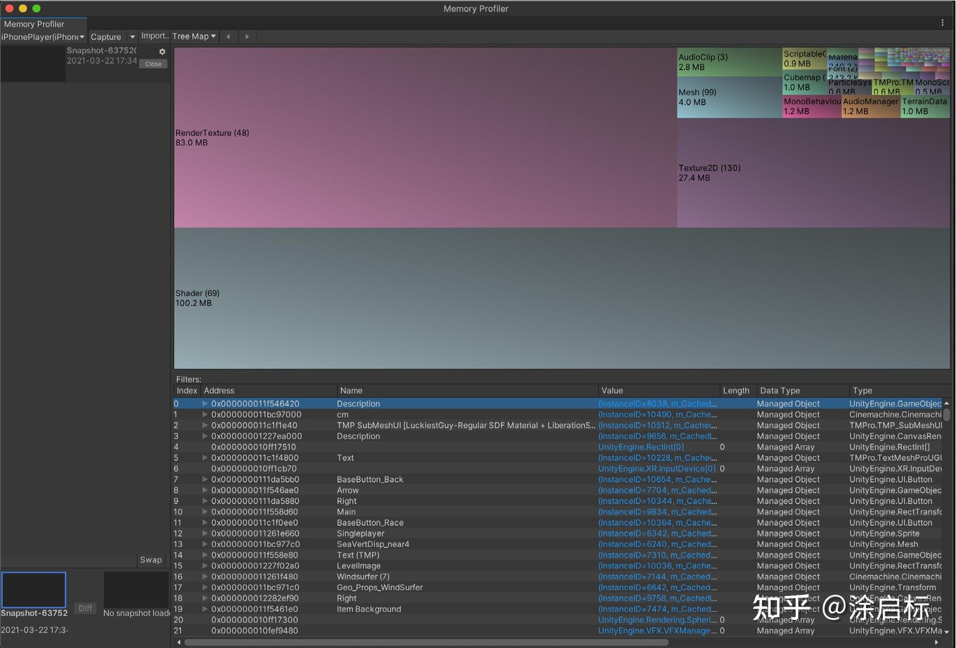Sort by the Name column header

467,391
